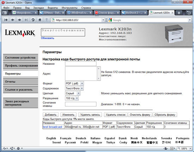
Task: Focus the Название input field
Action: tap(81, 64)
